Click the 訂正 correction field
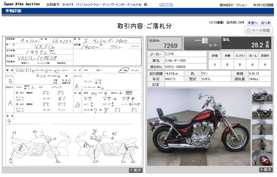Viewport: 277px width, 177px height. tap(218, 84)
